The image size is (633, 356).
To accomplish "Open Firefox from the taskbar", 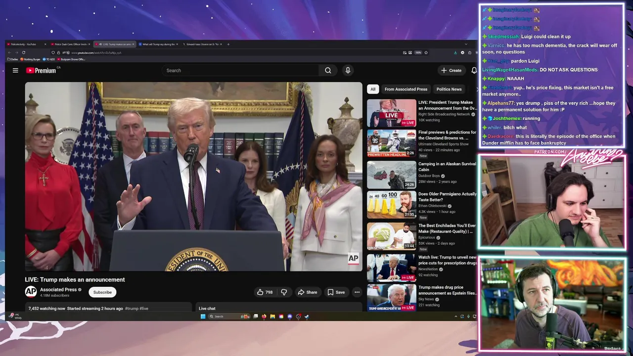I will point(264,316).
